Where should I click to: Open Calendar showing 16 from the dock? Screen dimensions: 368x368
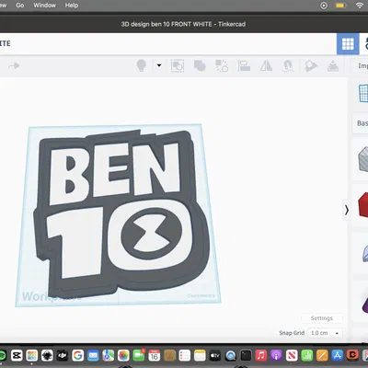(154, 355)
